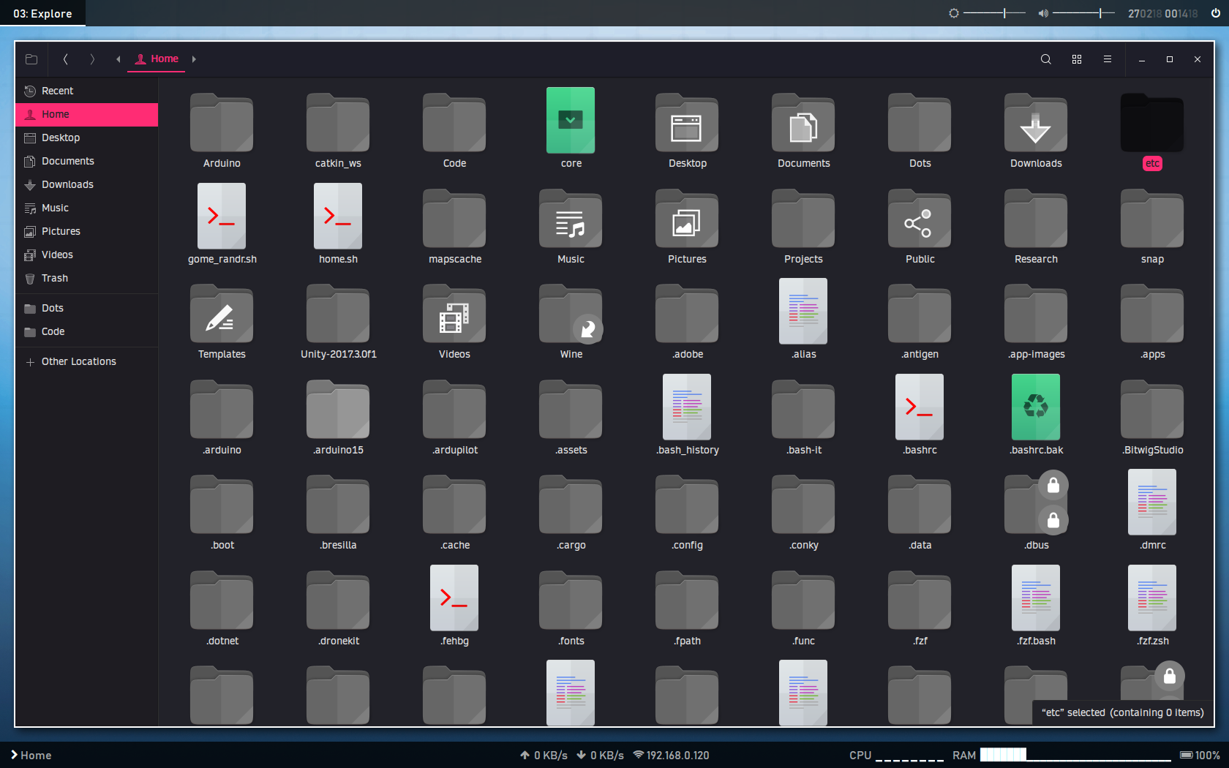Select the .cargo folder
Viewport: 1229px width, 768px height.
pyautogui.click(x=571, y=505)
